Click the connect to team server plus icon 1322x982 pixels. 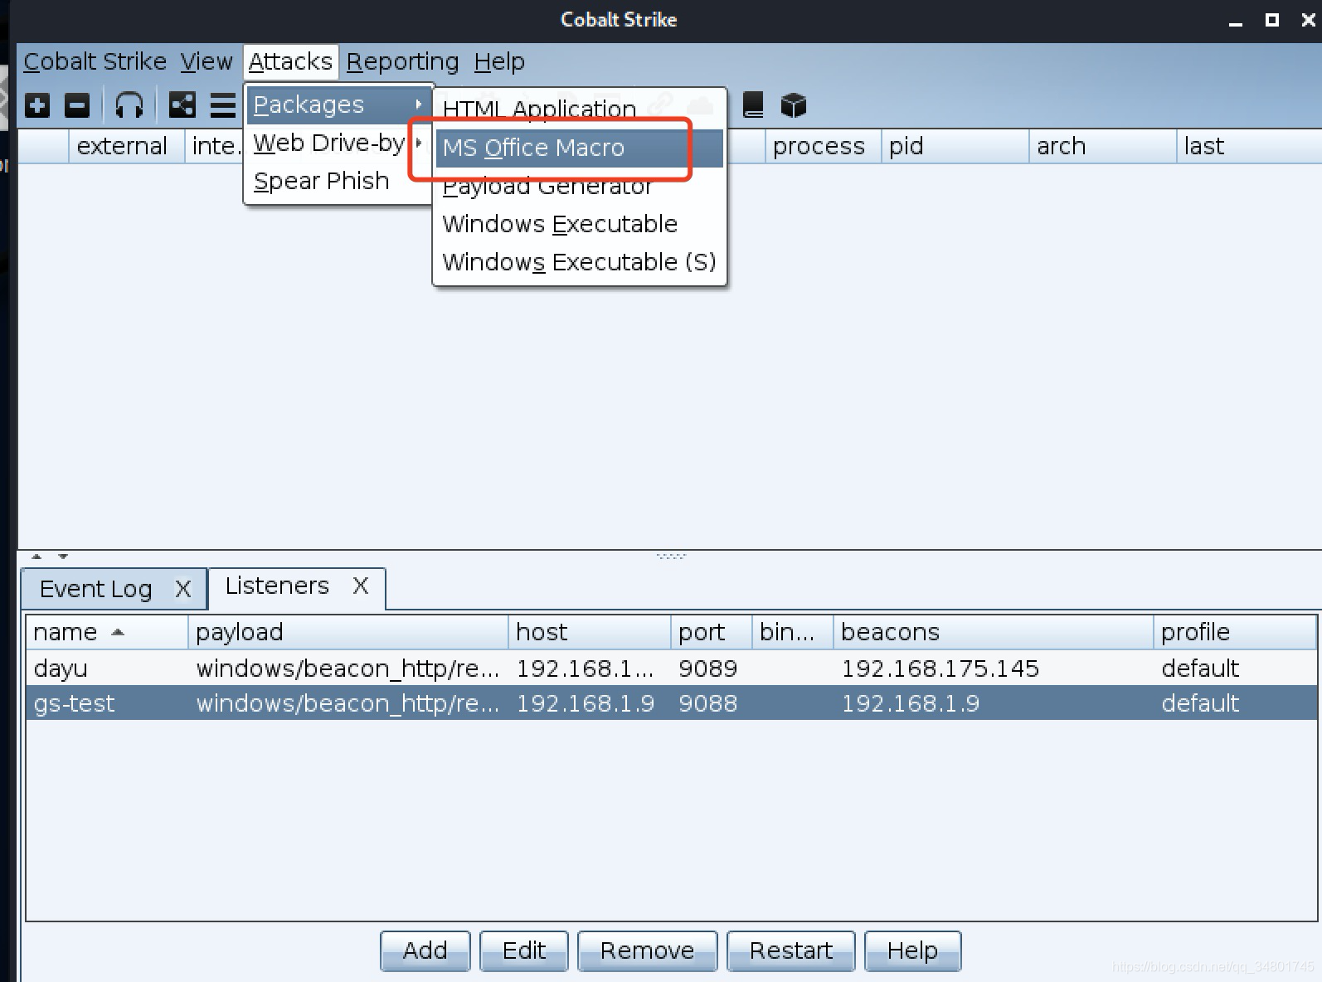coord(37,105)
